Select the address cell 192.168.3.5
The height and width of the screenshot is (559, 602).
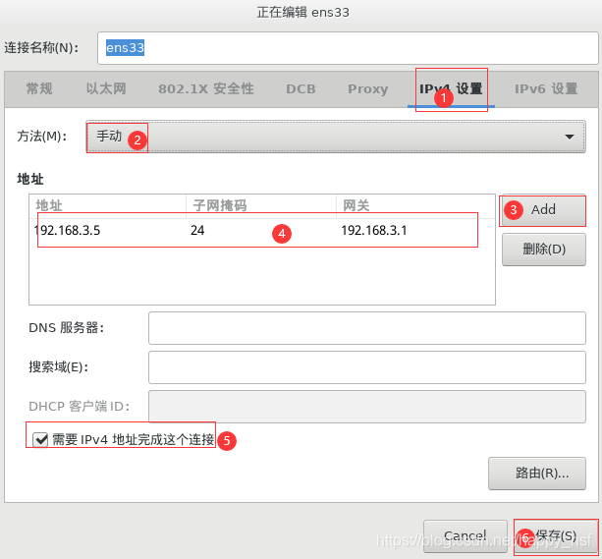click(68, 231)
